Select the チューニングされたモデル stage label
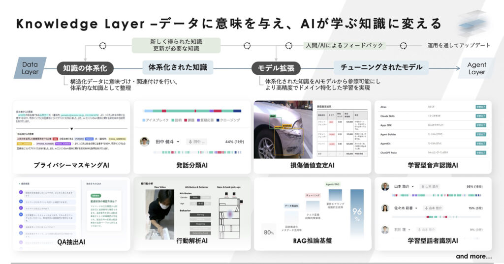Screen dimensions: 504x264 click(378, 67)
